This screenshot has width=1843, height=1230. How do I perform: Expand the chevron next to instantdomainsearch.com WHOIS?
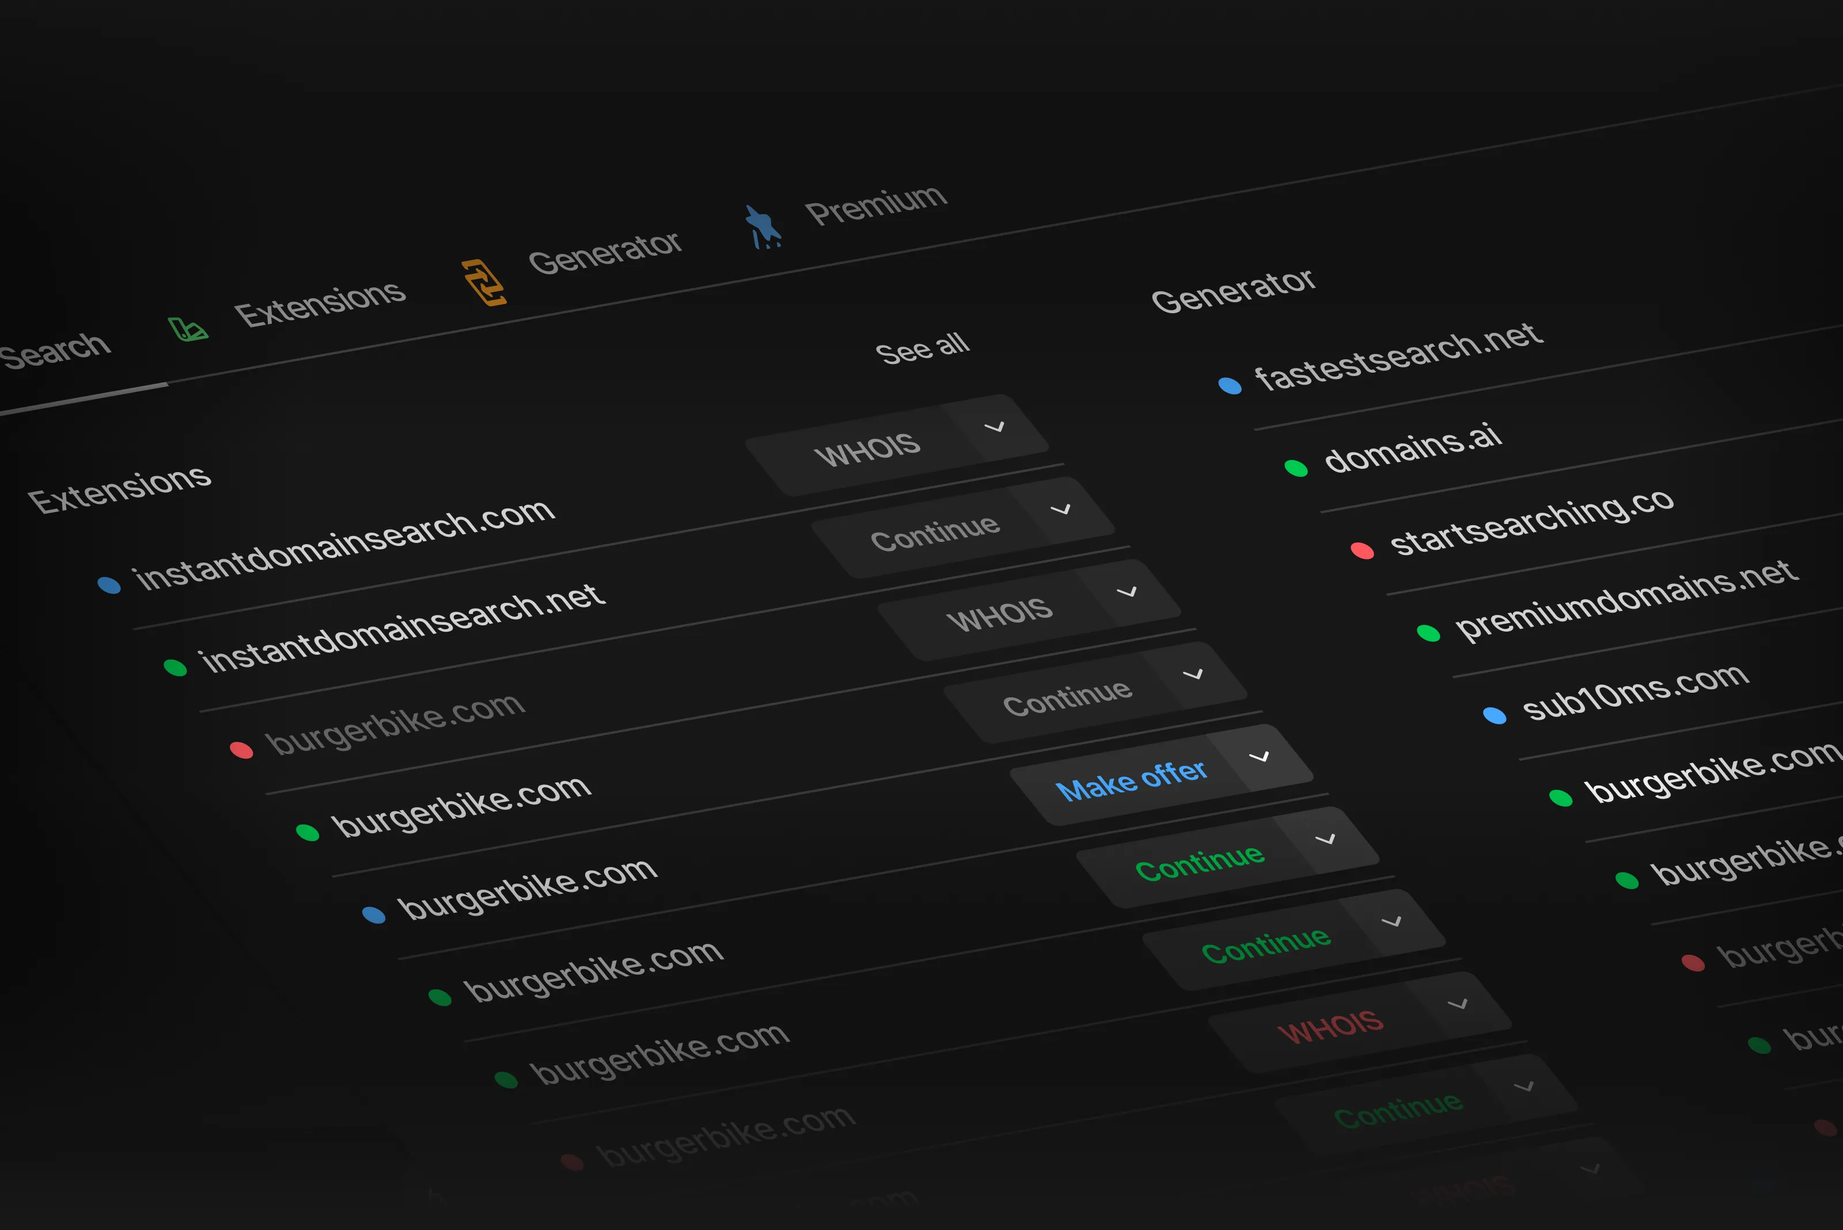(995, 427)
